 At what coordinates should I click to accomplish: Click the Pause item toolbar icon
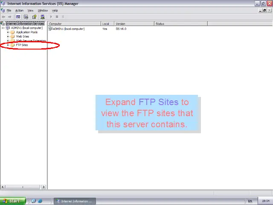click(x=63, y=17)
